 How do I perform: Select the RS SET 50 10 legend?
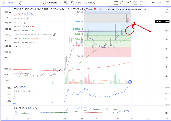pyautogui.click(x=26, y=108)
